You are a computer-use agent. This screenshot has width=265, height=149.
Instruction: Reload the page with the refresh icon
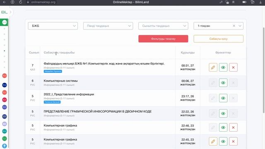coord(20,2)
